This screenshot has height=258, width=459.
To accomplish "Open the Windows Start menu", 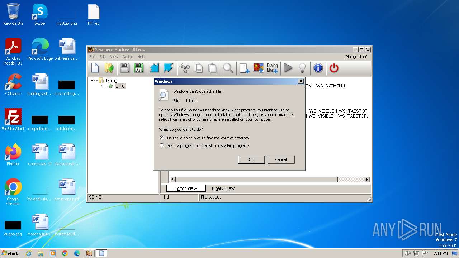I will [10, 253].
